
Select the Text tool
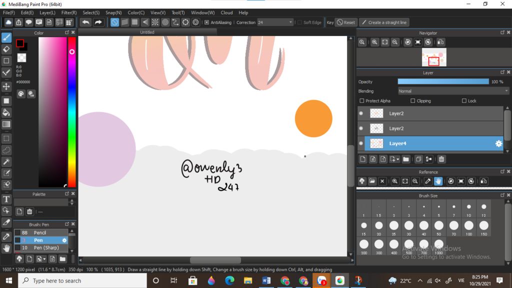6,199
